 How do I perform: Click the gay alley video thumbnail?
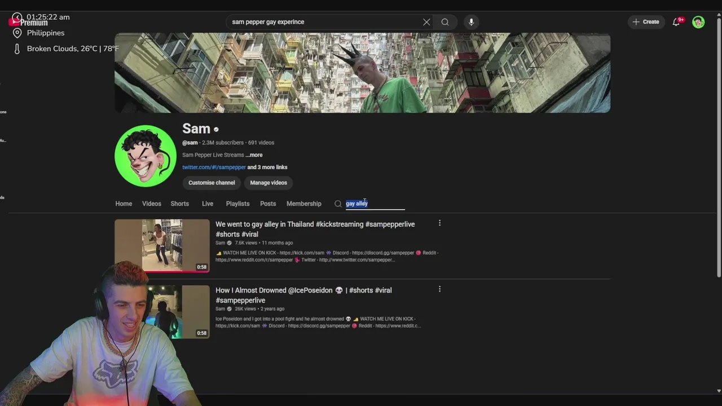tap(162, 245)
